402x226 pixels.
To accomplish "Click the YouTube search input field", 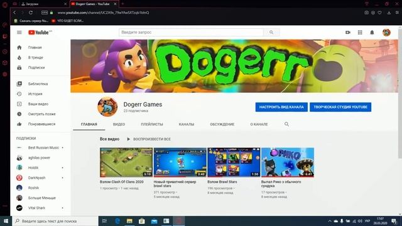I will (x=191, y=33).
